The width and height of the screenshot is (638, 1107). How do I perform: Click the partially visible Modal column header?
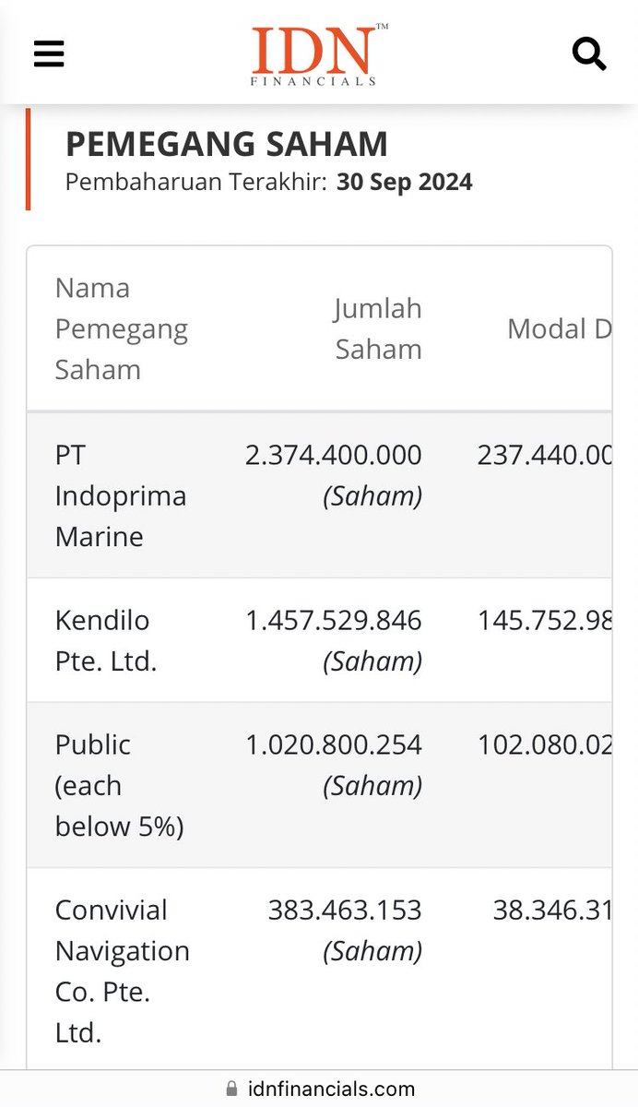(x=559, y=328)
